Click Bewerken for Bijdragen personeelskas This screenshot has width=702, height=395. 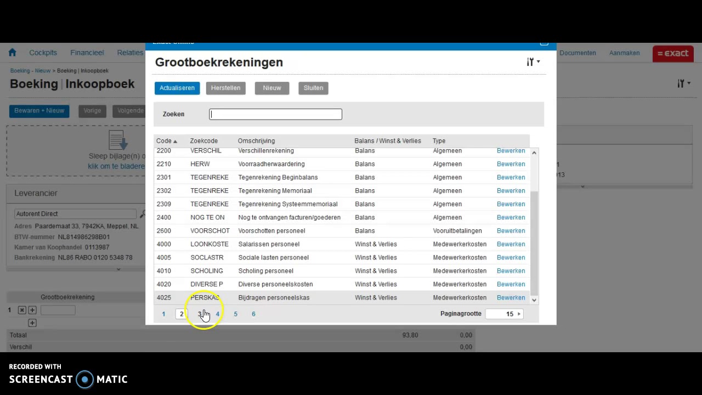click(511, 297)
